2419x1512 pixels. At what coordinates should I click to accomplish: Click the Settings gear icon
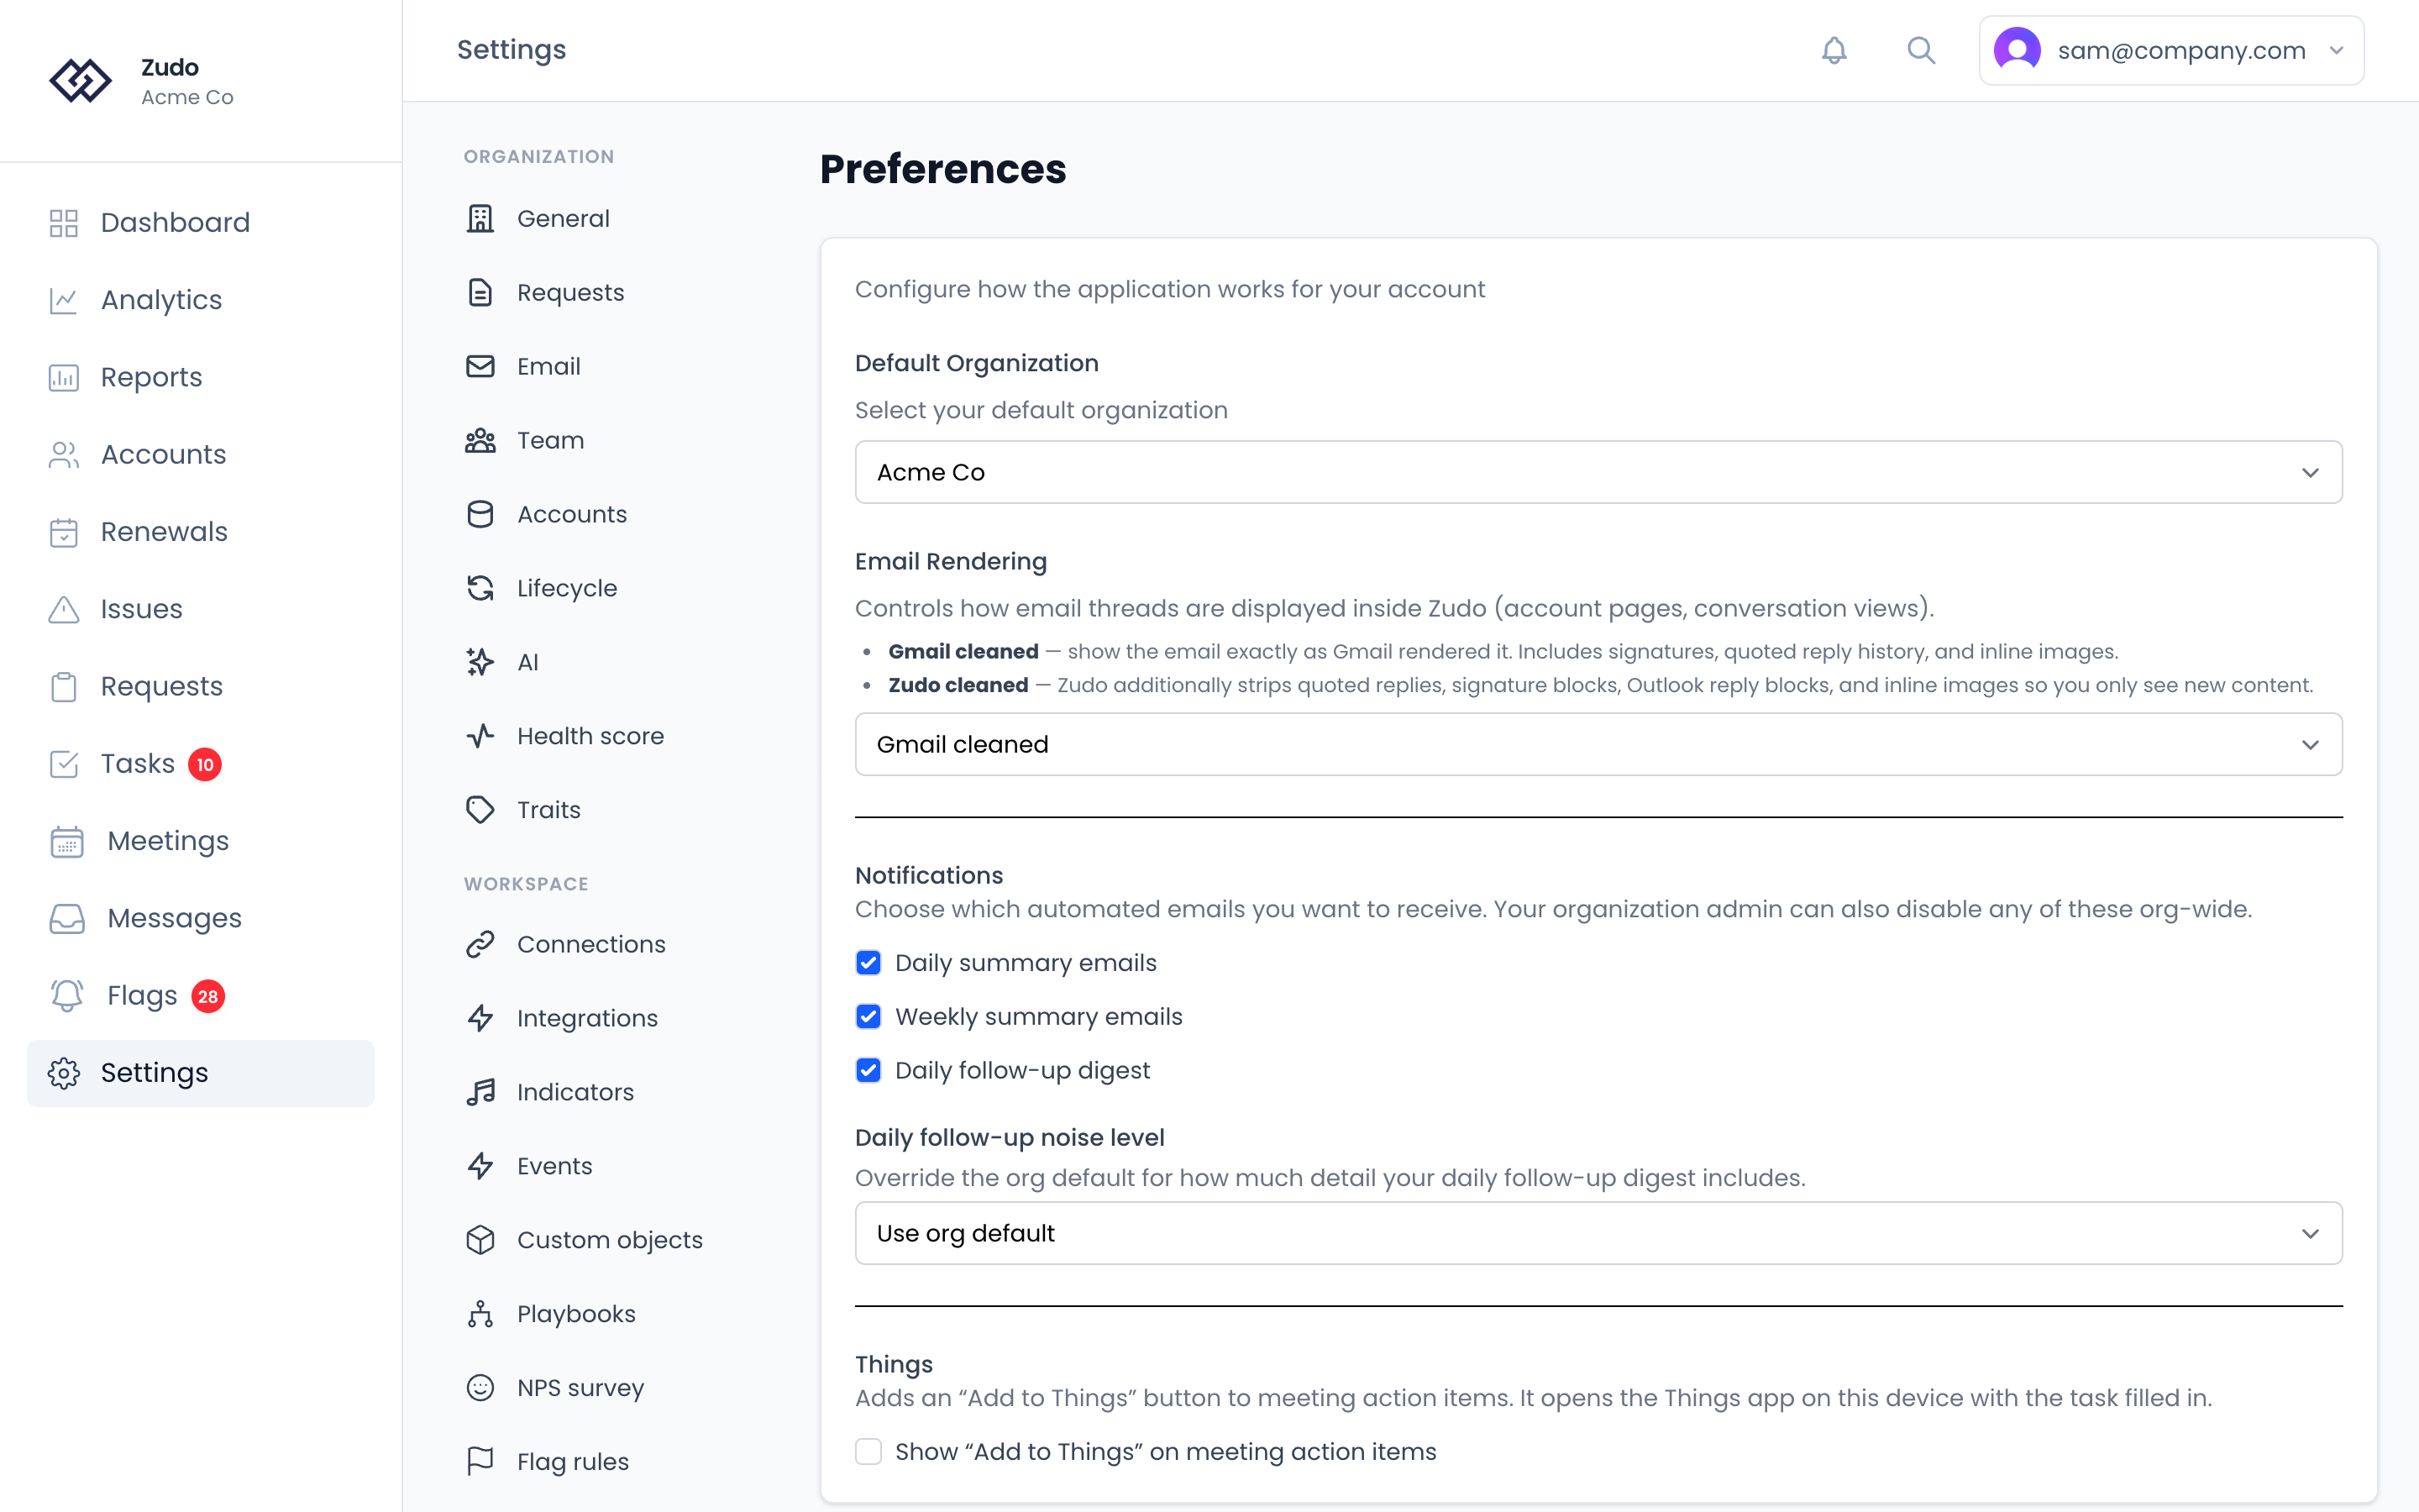pyautogui.click(x=64, y=1073)
